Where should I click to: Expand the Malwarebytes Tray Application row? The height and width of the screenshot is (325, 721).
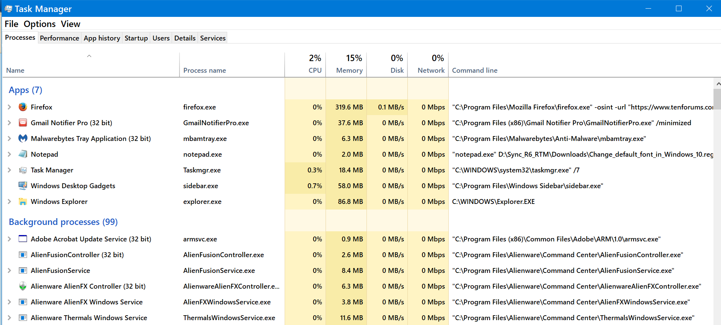pos(9,138)
